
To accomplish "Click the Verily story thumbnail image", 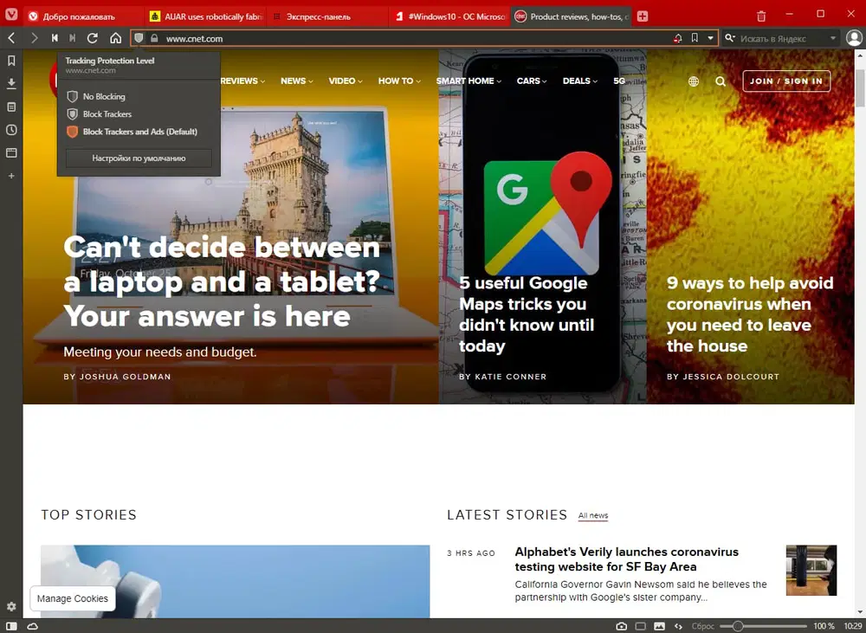I will 811,570.
